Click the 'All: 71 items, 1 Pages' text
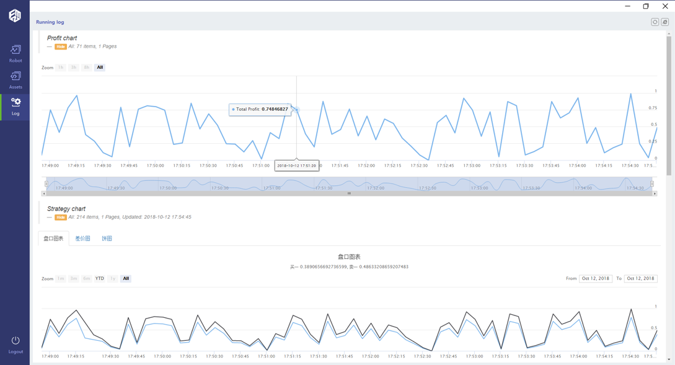This screenshot has height=365, width=675. coord(92,46)
